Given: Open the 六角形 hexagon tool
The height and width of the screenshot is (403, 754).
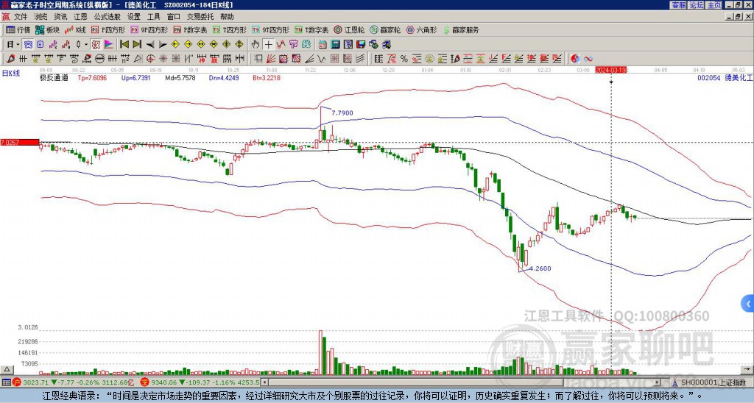Looking at the screenshot, I should pos(422,29).
